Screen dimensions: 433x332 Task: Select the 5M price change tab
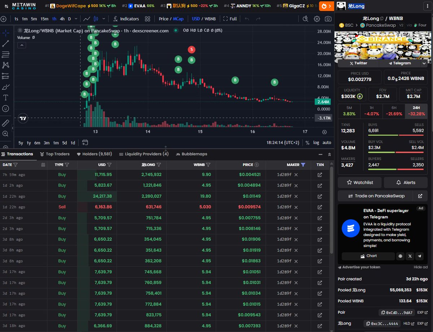pyautogui.click(x=349, y=111)
